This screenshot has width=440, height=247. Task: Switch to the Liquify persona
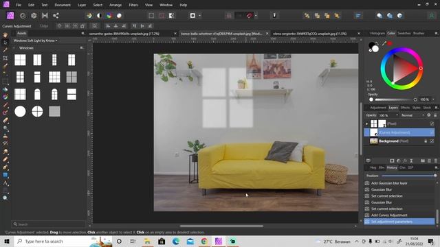tap(23, 16)
